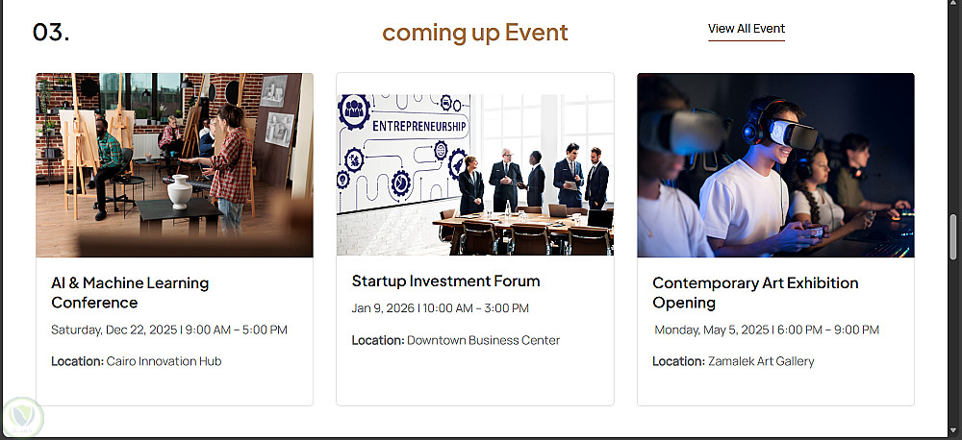Select the Startup Investment Forum title
The image size is (962, 440).
pyautogui.click(x=445, y=281)
